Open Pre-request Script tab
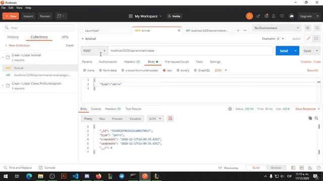The image size is (323, 181). 177,62
